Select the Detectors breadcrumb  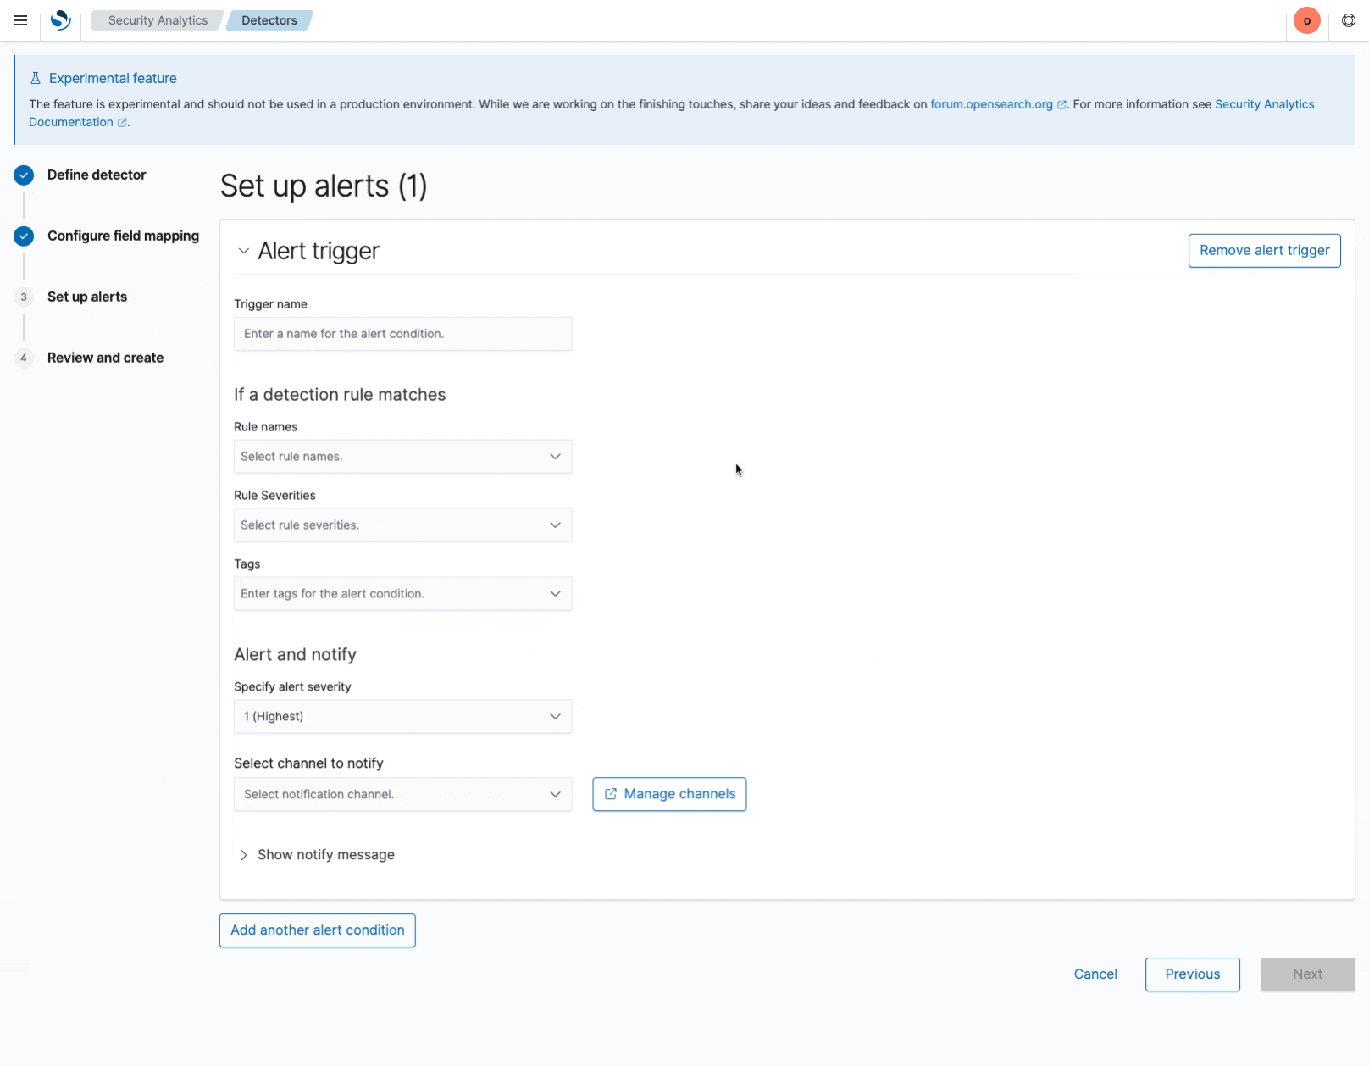click(x=269, y=20)
